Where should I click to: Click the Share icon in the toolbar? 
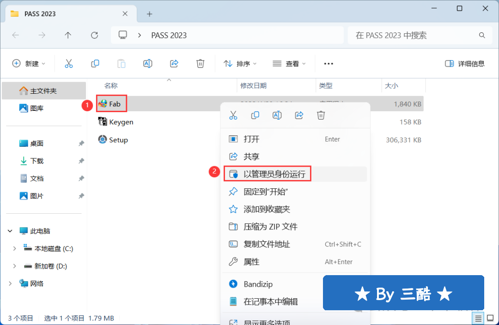click(x=174, y=64)
